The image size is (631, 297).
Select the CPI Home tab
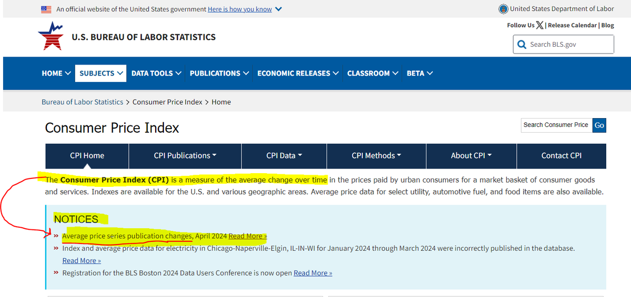pos(87,155)
